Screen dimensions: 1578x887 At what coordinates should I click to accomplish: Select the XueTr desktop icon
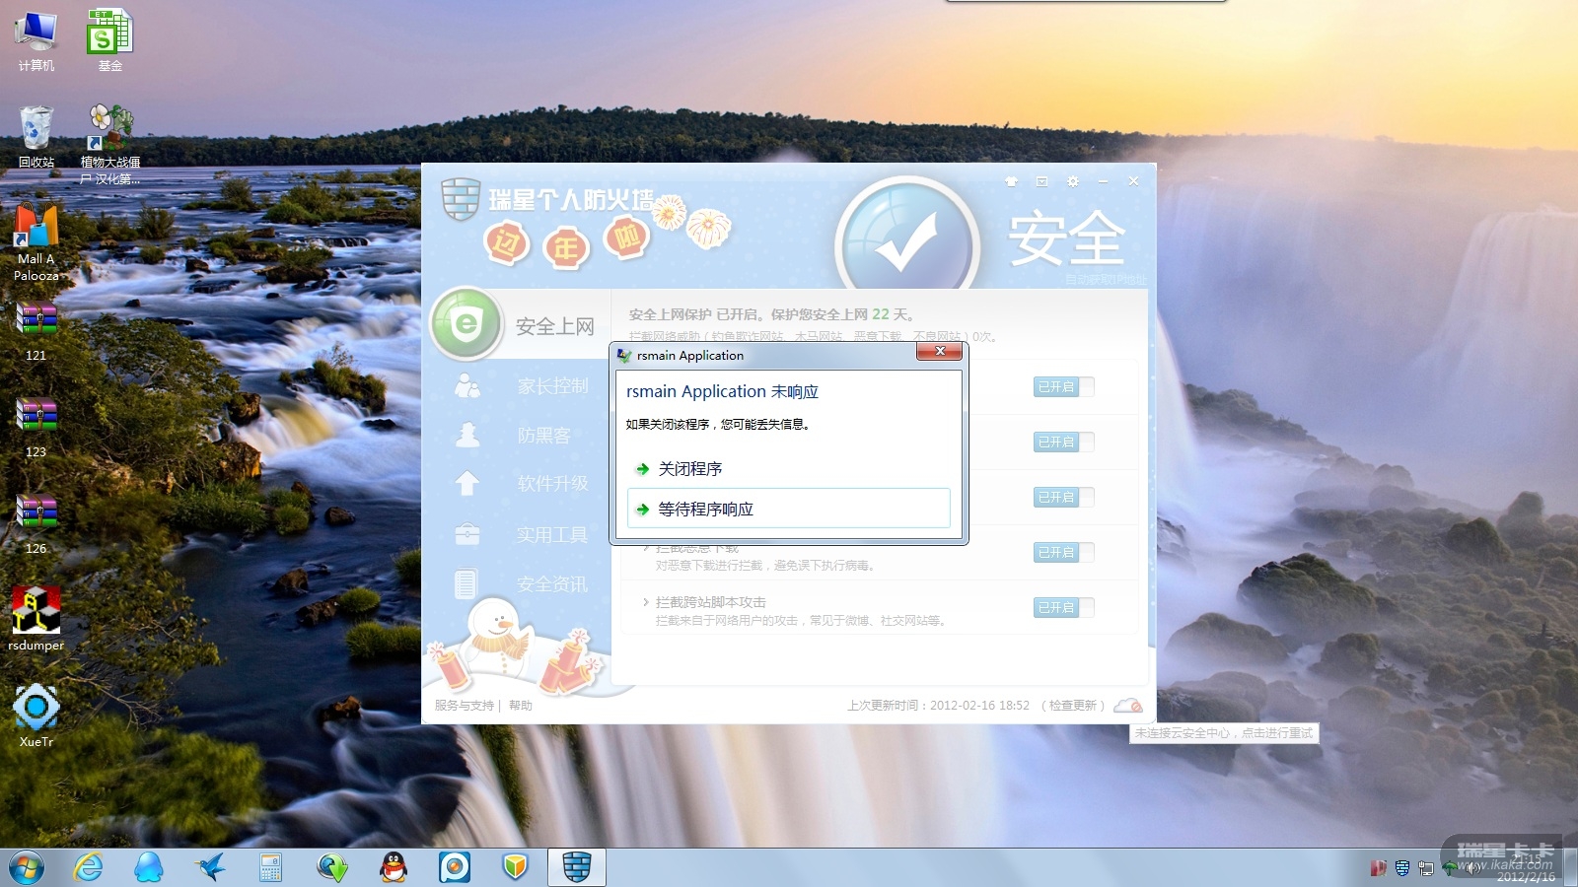[x=36, y=716]
